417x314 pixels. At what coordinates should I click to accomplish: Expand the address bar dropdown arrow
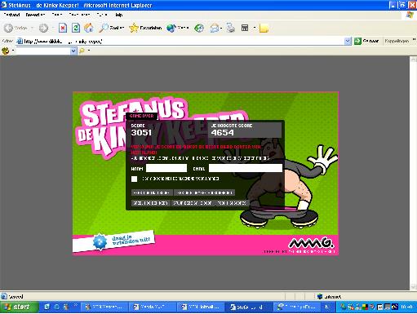tap(348, 41)
